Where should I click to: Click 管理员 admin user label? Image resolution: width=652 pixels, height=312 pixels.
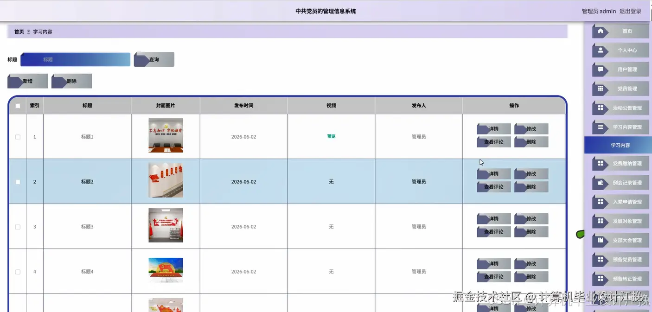tap(599, 11)
